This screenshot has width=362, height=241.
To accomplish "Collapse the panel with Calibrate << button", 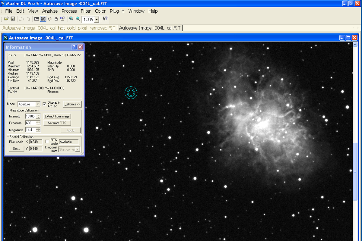I will pos(72,104).
